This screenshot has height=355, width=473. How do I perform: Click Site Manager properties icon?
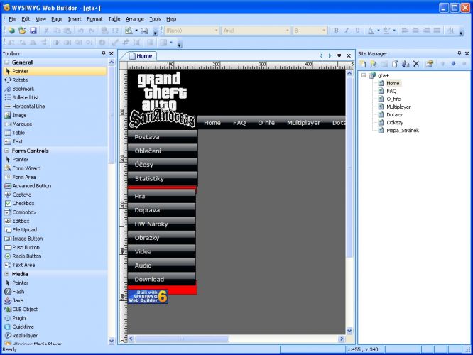430,64
